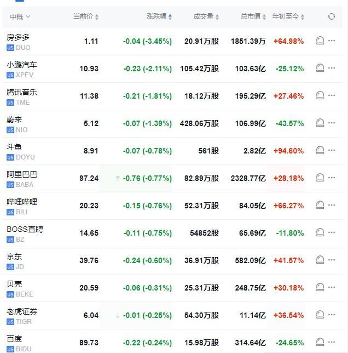Click alert bell for 阿里巴巴 BABA
Image resolution: width=348 pixels, height=353 pixels.
tap(320, 178)
